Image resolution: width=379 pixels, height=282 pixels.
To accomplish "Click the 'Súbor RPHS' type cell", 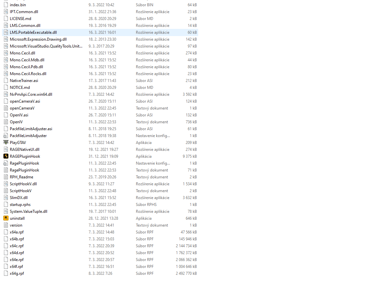I will pos(146,205).
